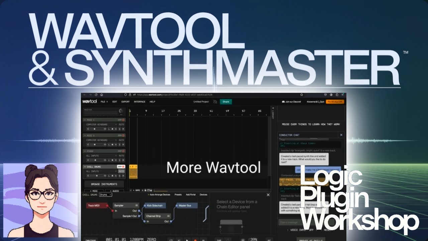Click the orange Pro days-left badge
Screen dimensions: 428x241
[335, 101]
